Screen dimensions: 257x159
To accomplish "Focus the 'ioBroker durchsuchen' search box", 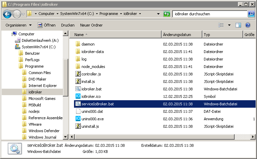I will click(209, 14).
